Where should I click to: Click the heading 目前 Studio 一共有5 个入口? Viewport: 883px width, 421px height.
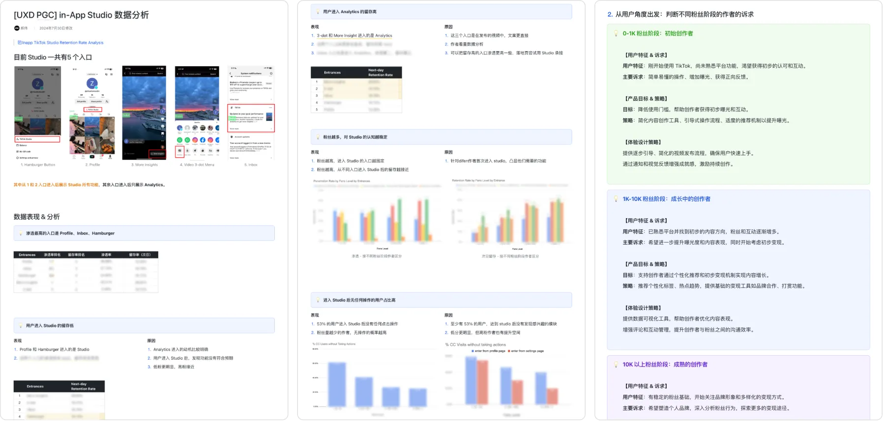(53, 57)
